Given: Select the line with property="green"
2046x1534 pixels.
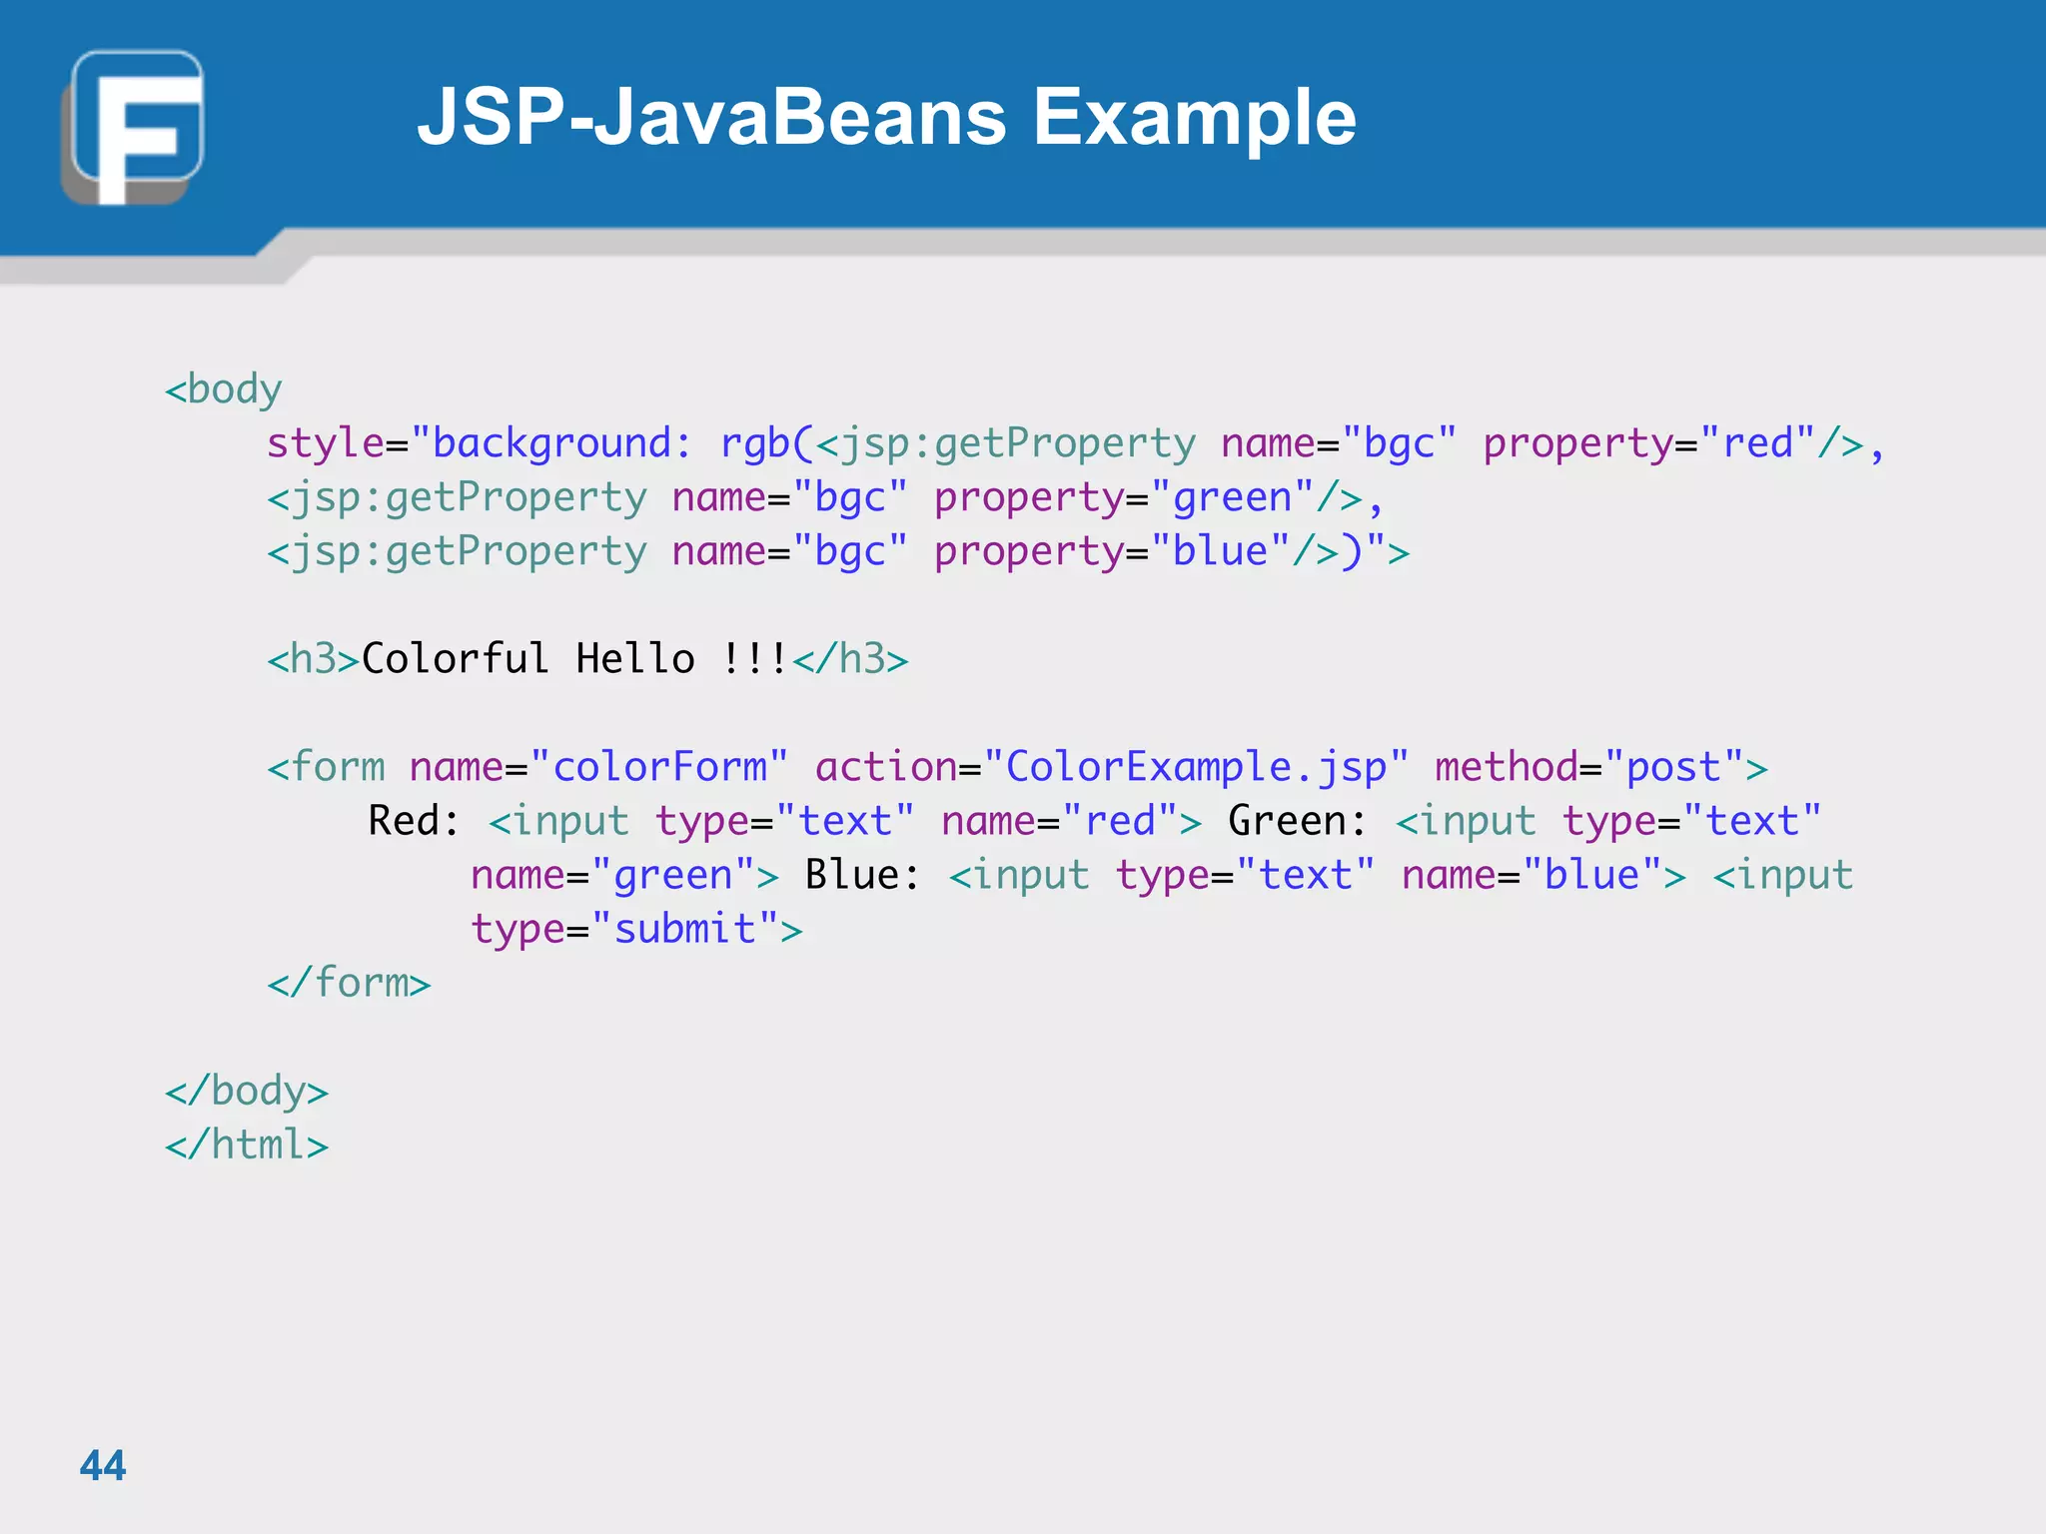Looking at the screenshot, I should coord(825,496).
